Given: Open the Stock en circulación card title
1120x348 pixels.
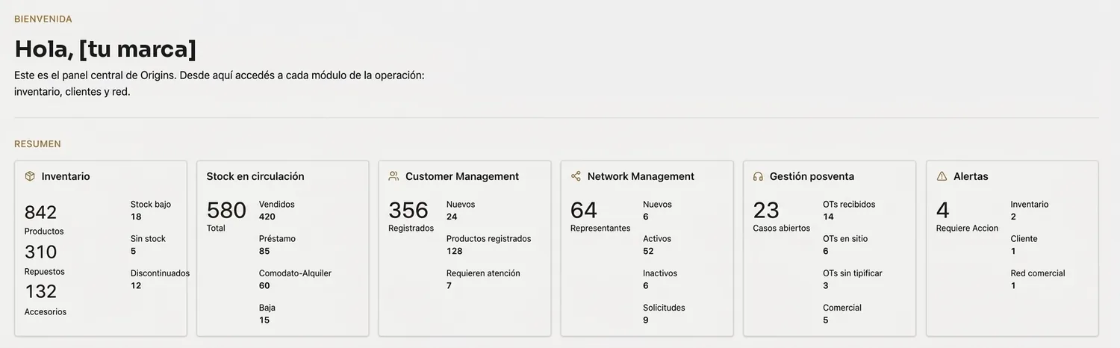Looking at the screenshot, I should pos(255,176).
